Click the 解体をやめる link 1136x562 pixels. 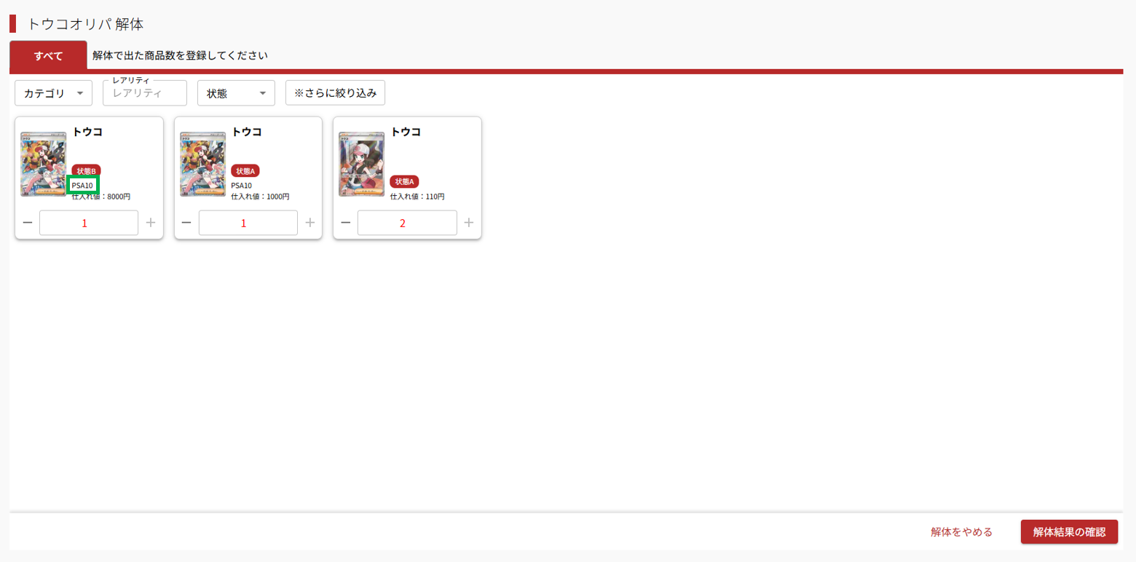tap(961, 531)
